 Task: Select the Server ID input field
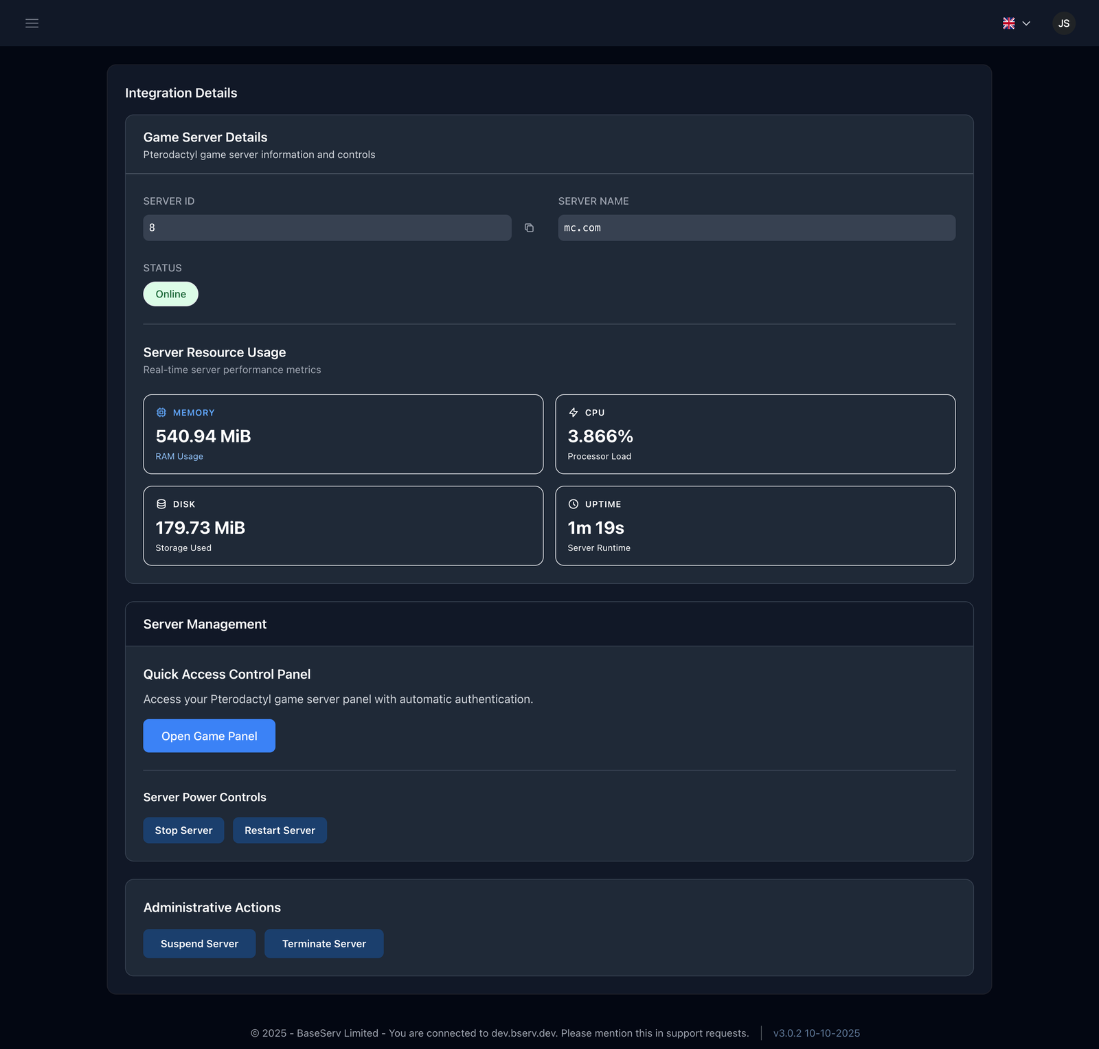pos(327,228)
